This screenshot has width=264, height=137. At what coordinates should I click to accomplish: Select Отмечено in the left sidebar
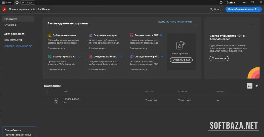tap(10, 25)
